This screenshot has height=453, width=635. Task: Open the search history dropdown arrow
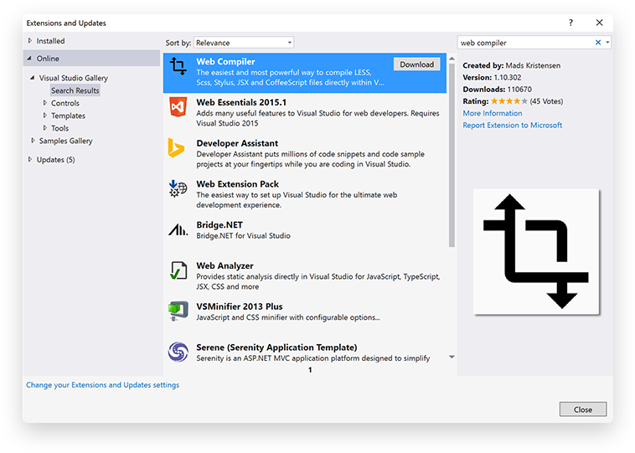coord(607,43)
